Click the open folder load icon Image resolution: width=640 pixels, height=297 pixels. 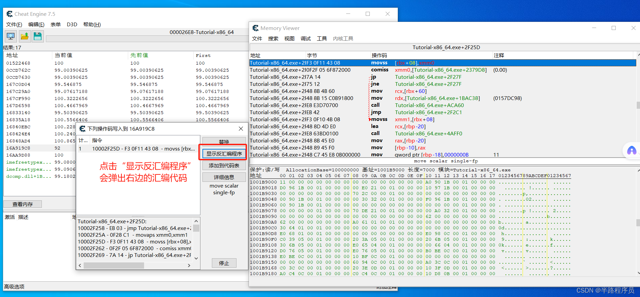point(24,36)
